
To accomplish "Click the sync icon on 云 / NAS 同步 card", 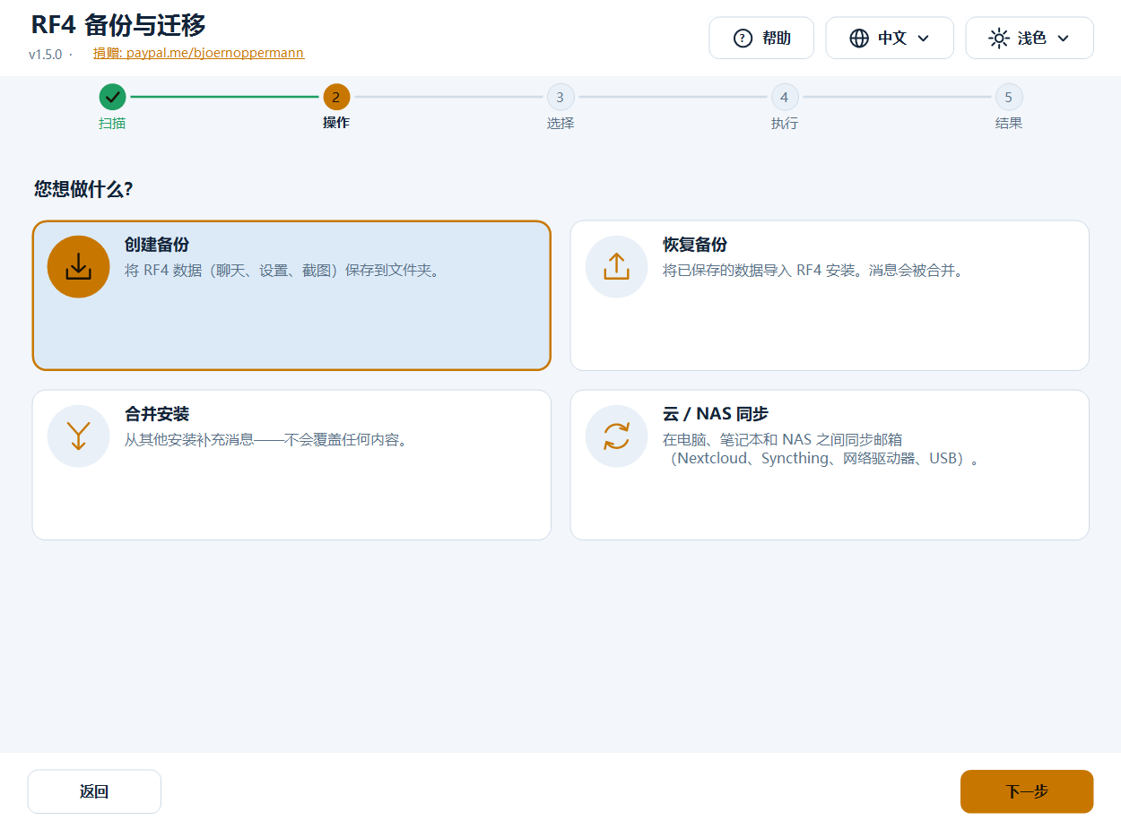I will [x=617, y=436].
